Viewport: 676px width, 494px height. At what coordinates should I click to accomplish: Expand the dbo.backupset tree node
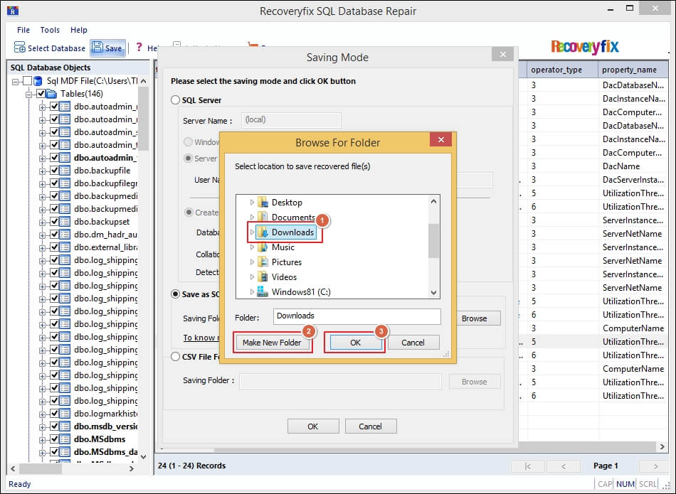pyautogui.click(x=42, y=222)
